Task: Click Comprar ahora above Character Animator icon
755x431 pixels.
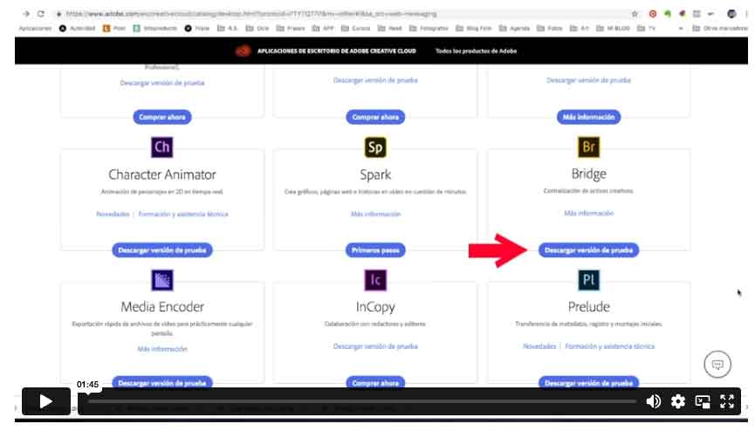Action: [161, 117]
